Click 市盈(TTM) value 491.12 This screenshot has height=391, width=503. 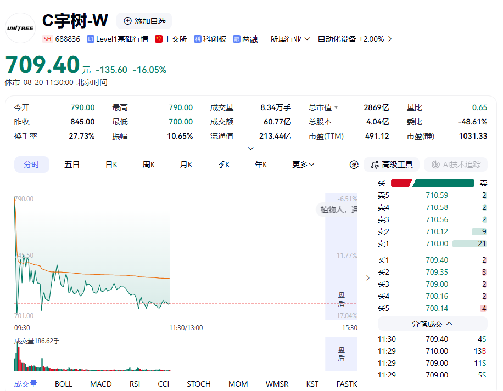[x=377, y=136]
